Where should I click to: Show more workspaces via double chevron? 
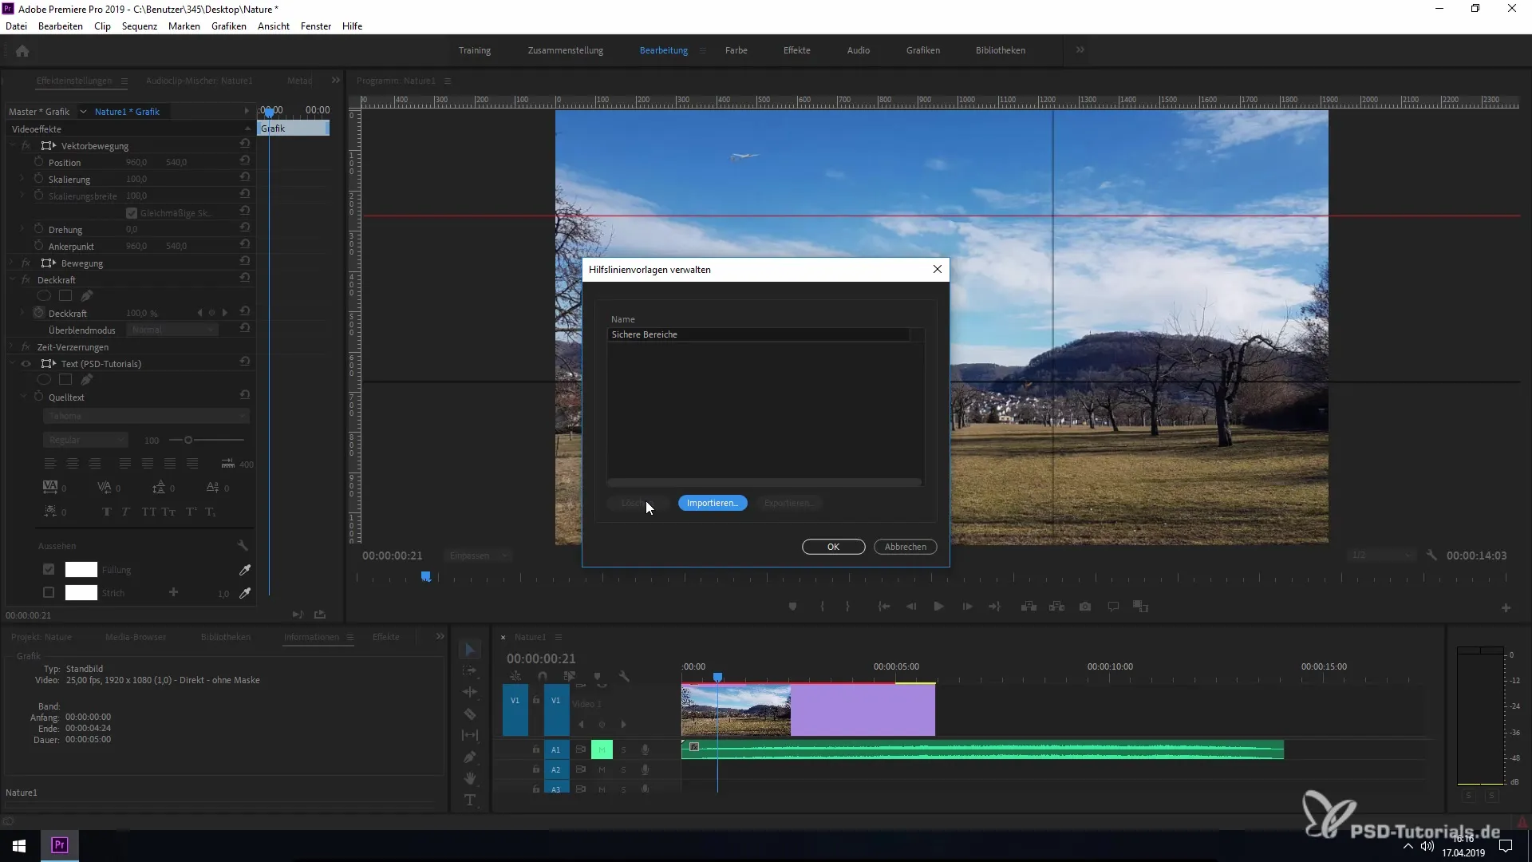(1080, 49)
